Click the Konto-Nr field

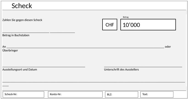(x=75, y=94)
